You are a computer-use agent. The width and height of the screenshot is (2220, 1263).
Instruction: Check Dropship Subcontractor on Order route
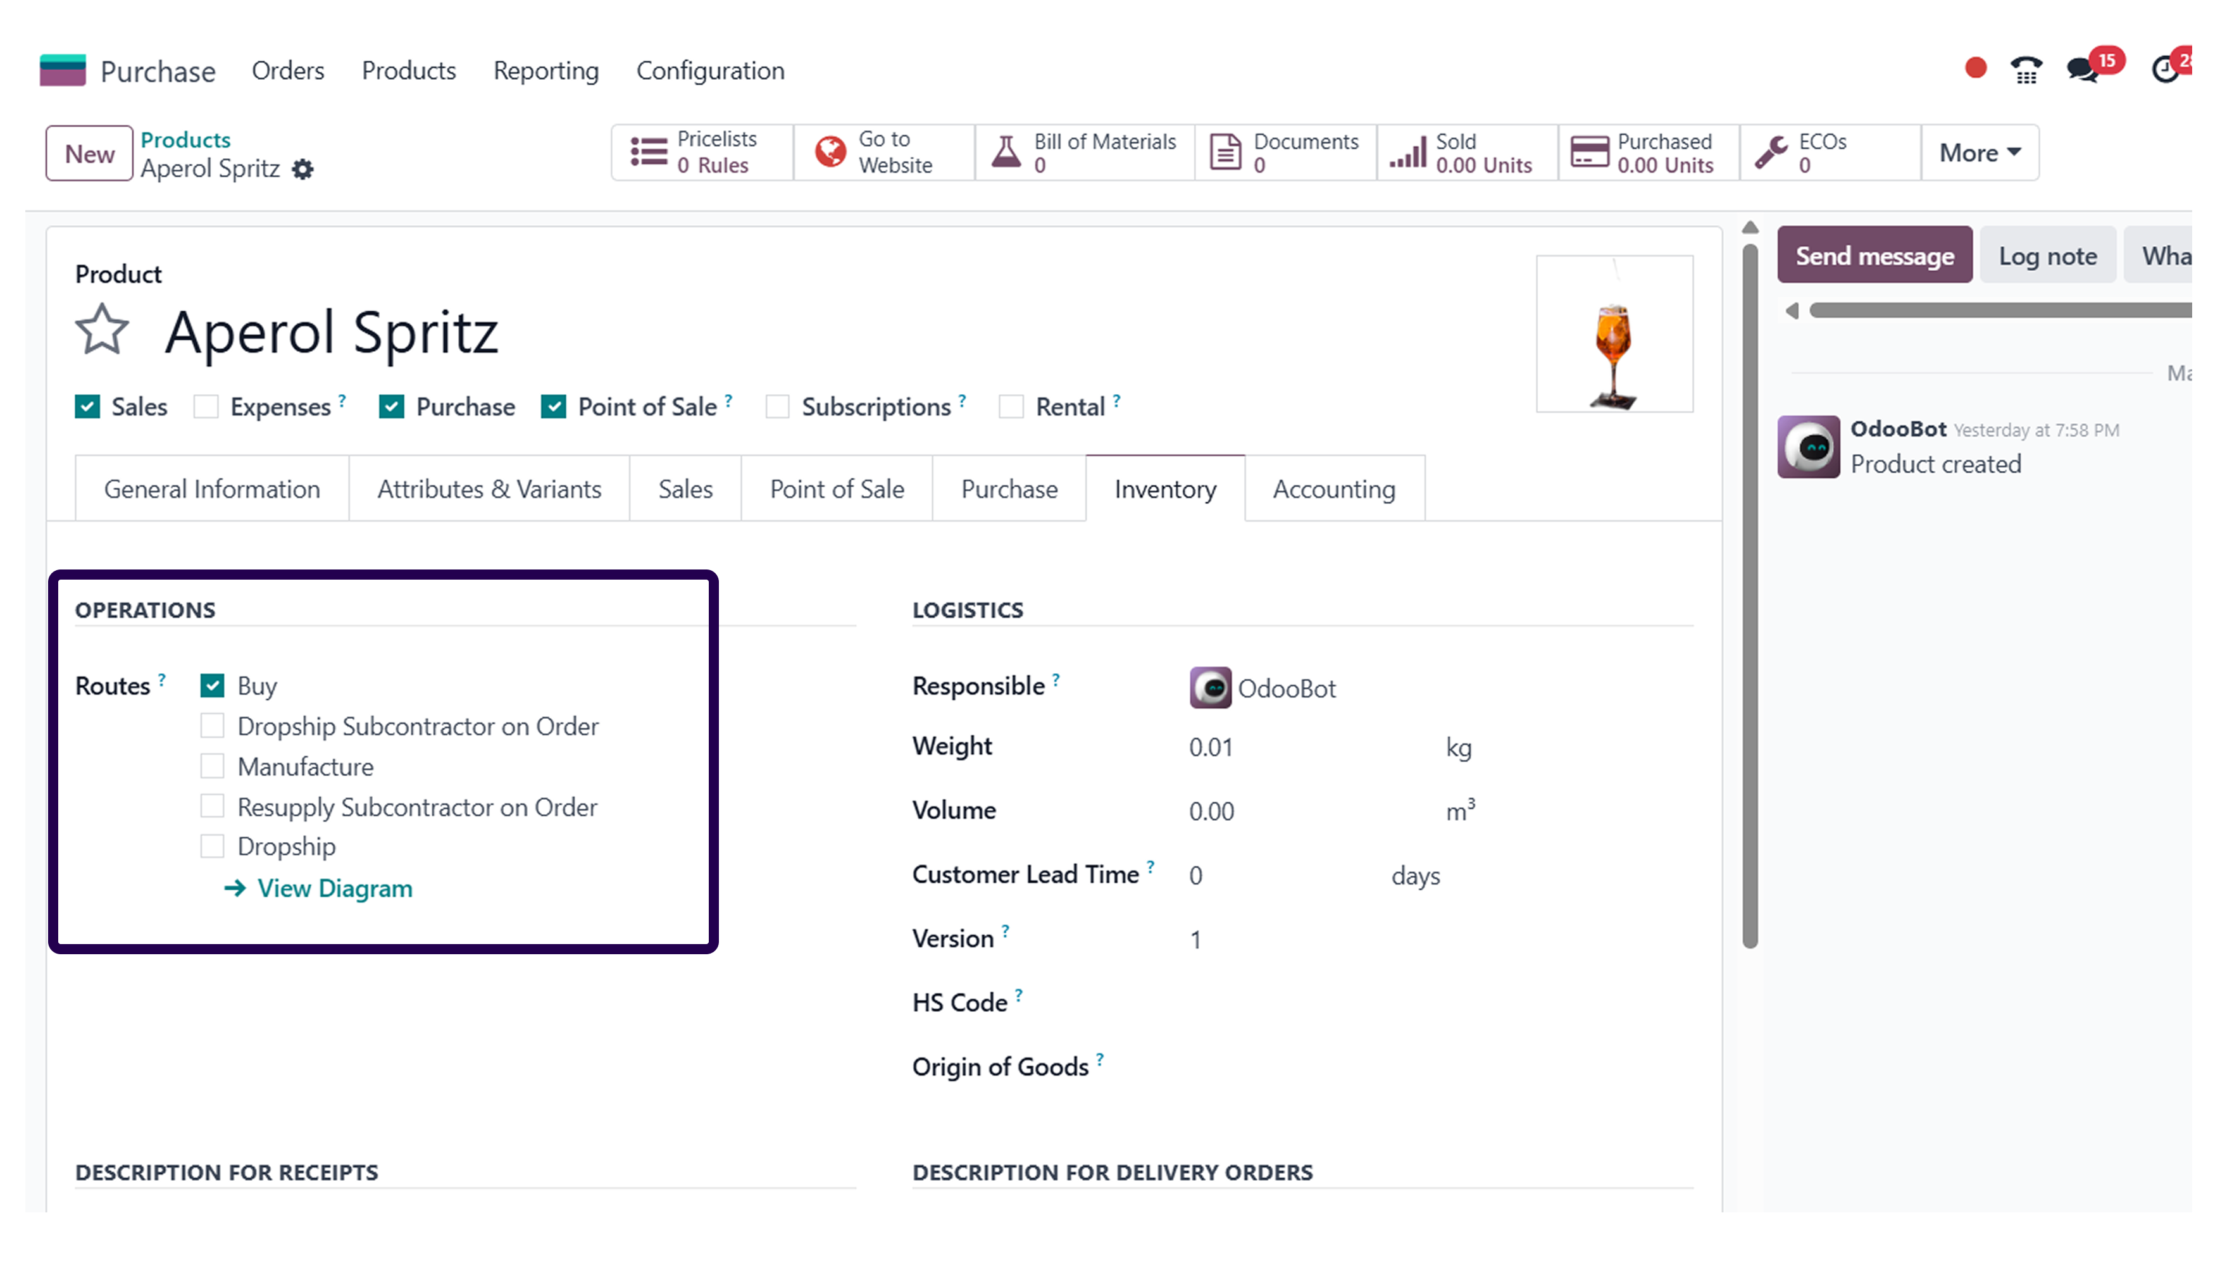213,725
